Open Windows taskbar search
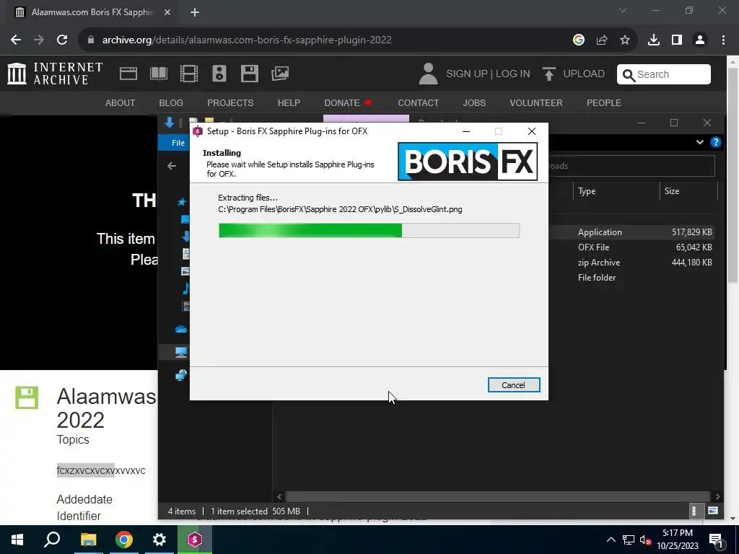739x554 pixels. coord(52,540)
